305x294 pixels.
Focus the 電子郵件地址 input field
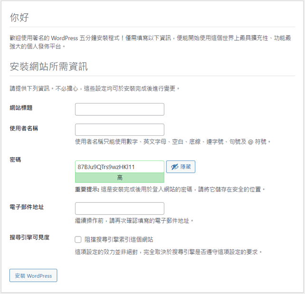point(119,209)
